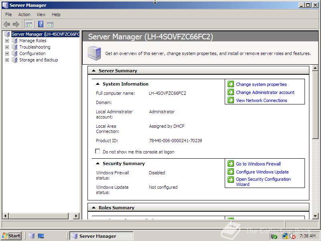Click the main pane scroll up arrow
The height and width of the screenshot is (241, 321).
315,68
